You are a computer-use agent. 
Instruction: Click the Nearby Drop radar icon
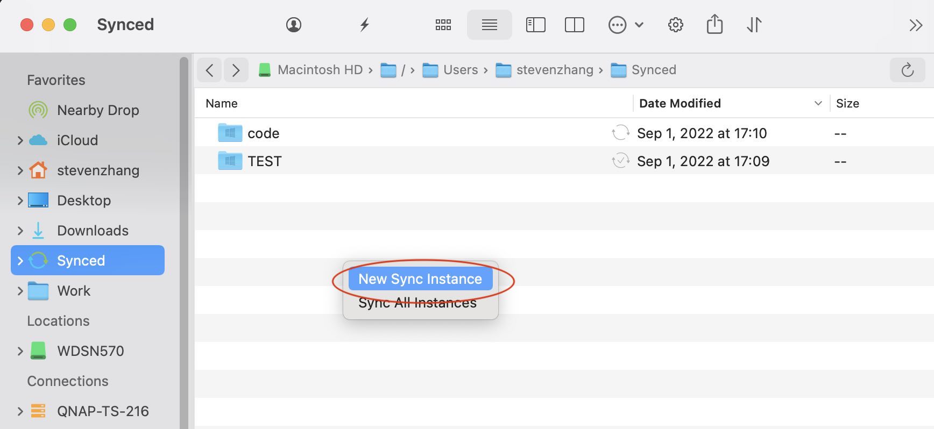pos(38,110)
